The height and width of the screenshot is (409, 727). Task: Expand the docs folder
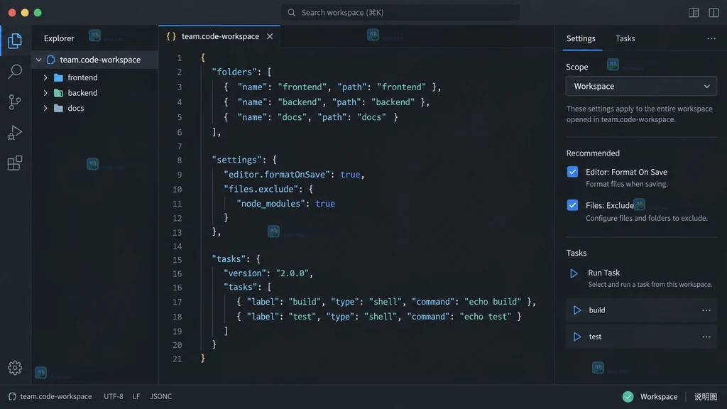[x=45, y=108]
